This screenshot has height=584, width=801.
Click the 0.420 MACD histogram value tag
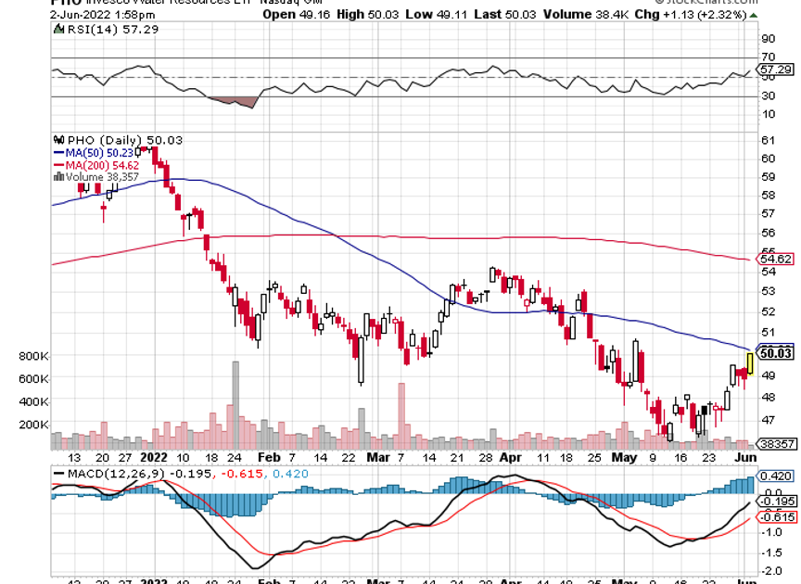coord(775,476)
